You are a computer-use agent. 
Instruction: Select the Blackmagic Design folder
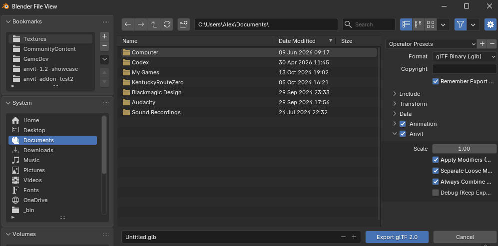249,92
